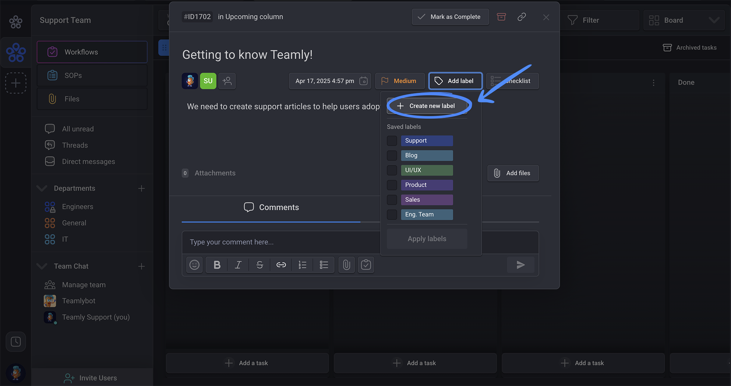Screen dimensions: 731x386
Task: Click the Teamly logo at top left
Action: (16, 22)
